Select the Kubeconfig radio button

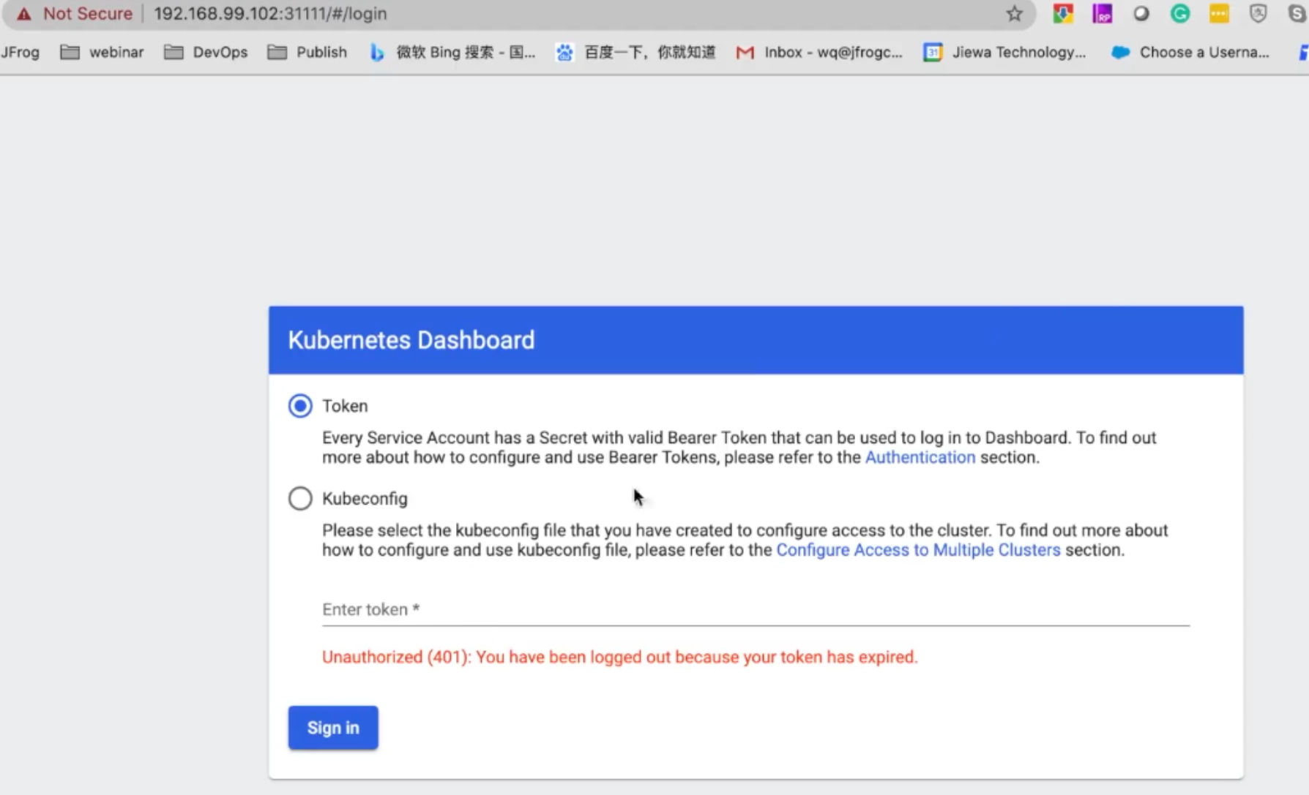300,499
